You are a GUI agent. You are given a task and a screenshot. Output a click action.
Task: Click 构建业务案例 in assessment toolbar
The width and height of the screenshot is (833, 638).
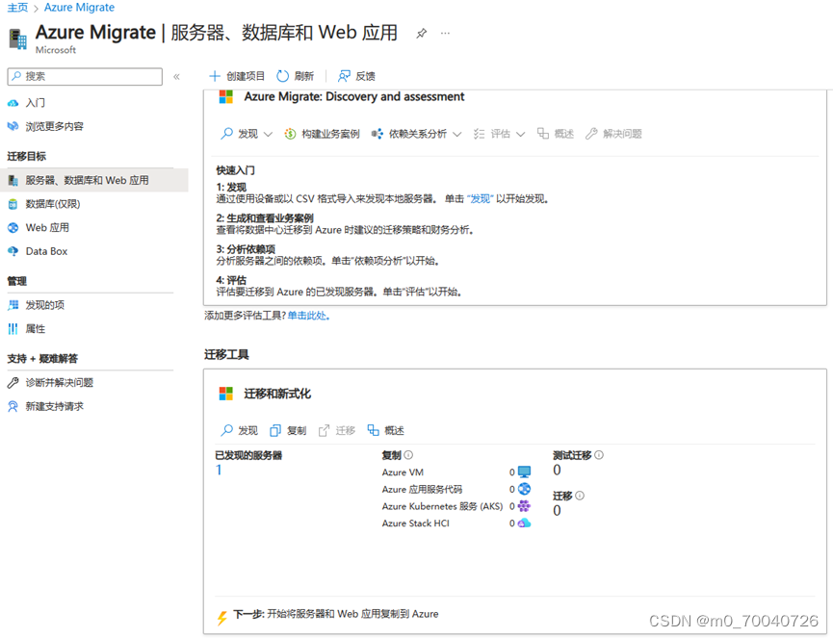(322, 134)
